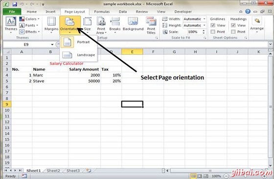Expand the formula bar
This screenshot has height=179, width=274.
[x=271, y=44]
